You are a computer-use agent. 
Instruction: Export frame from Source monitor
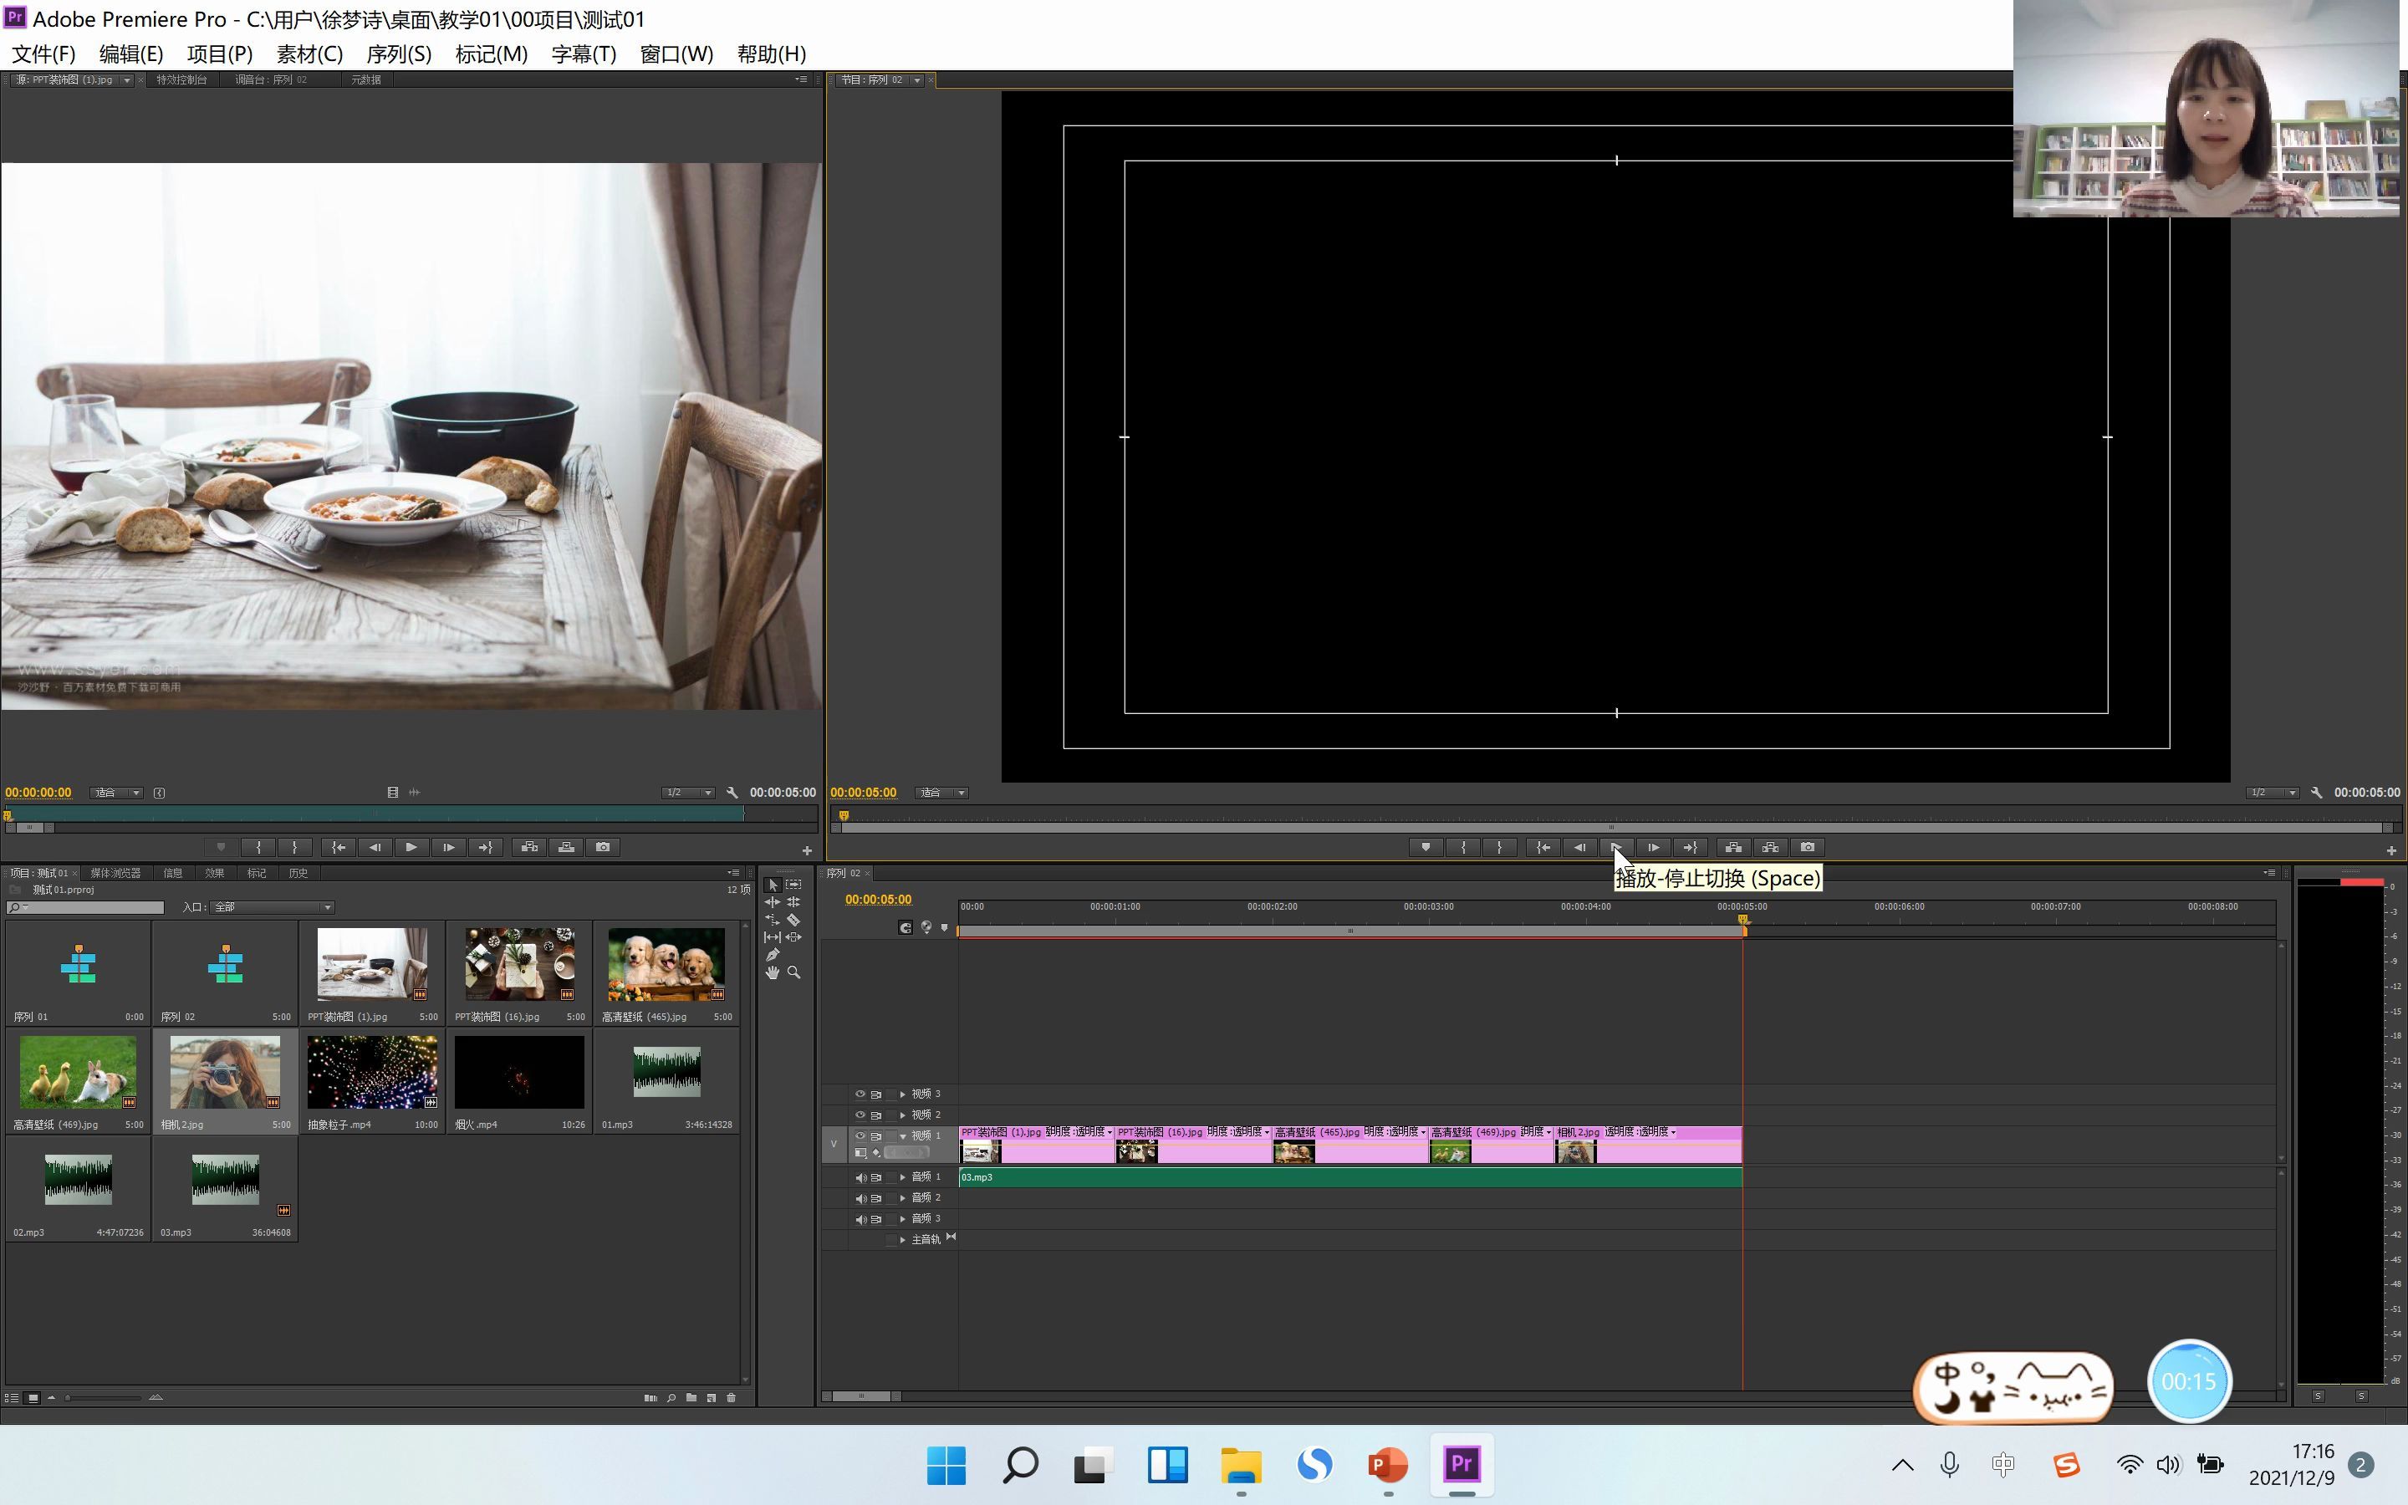click(603, 848)
